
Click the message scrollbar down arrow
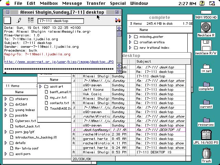click(x=119, y=65)
